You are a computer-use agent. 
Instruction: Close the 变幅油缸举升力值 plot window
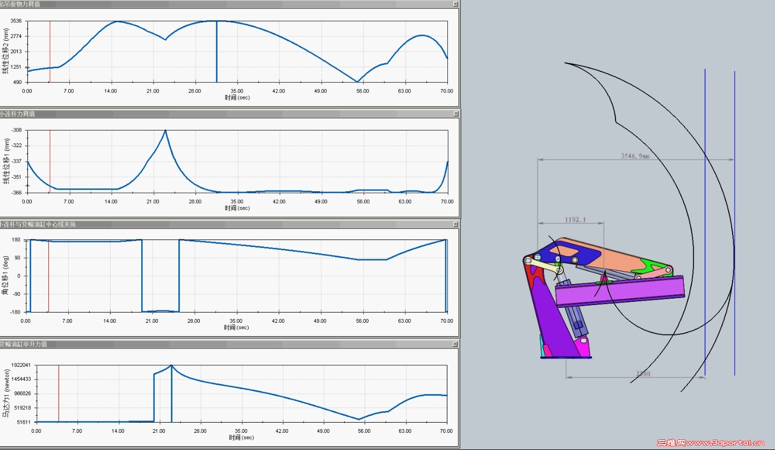[x=456, y=344]
